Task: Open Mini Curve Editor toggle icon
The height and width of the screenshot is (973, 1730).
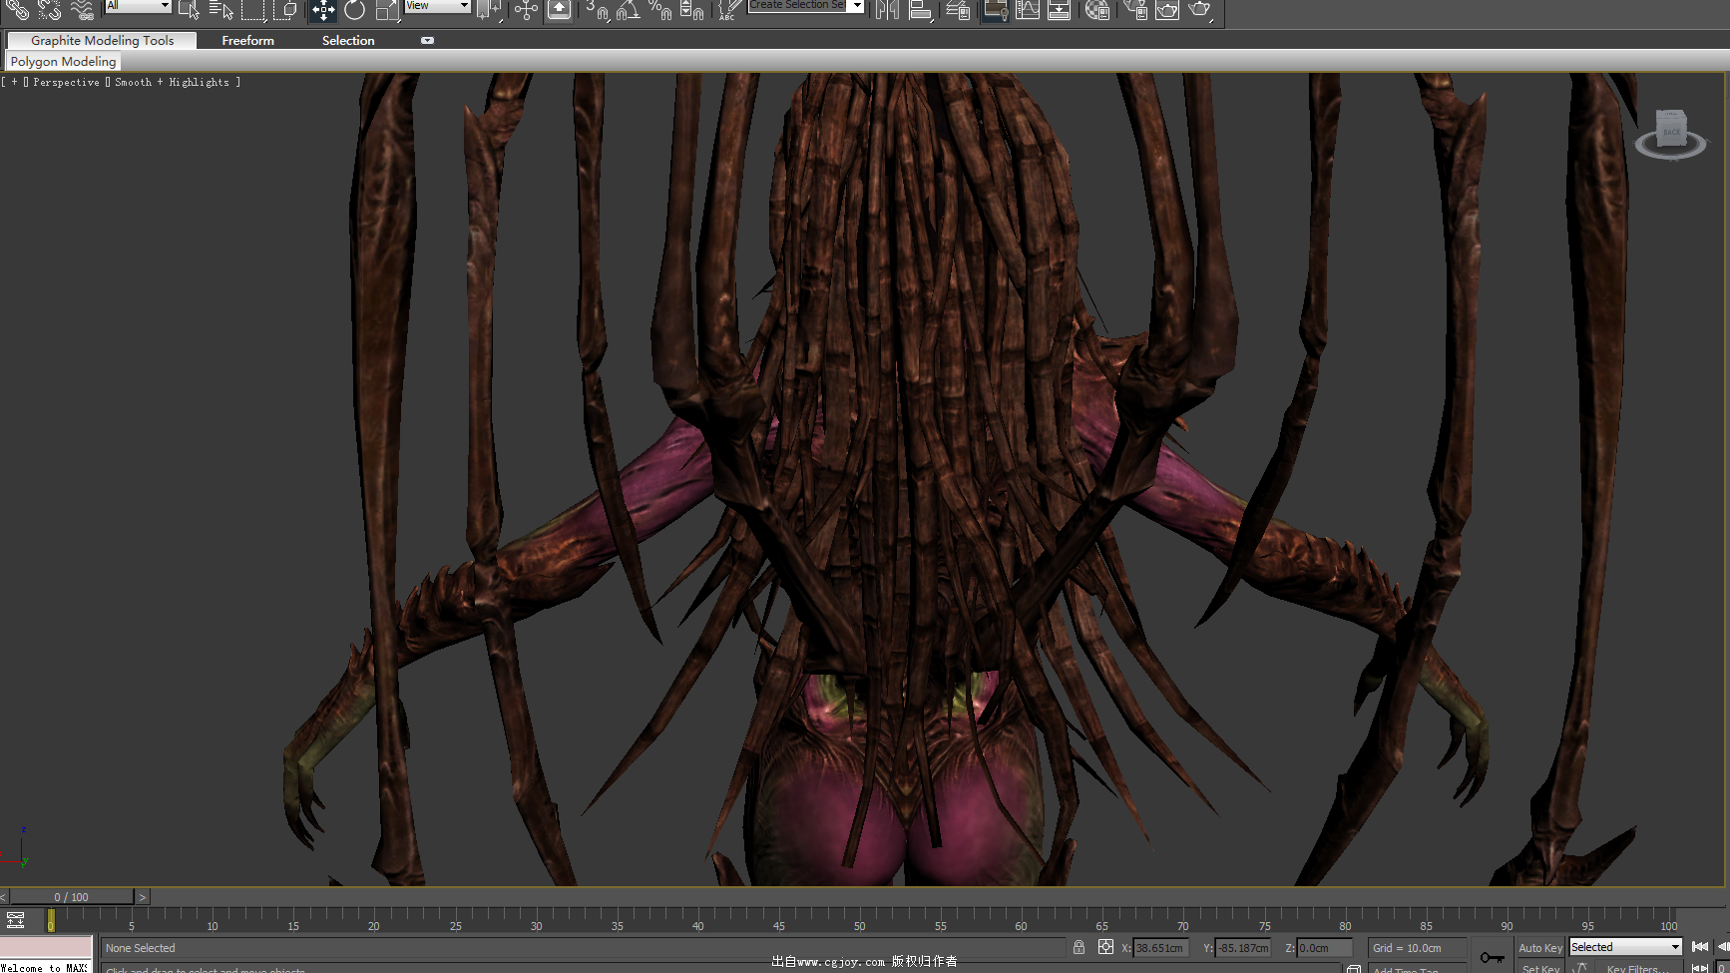Action: pyautogui.click(x=15, y=920)
